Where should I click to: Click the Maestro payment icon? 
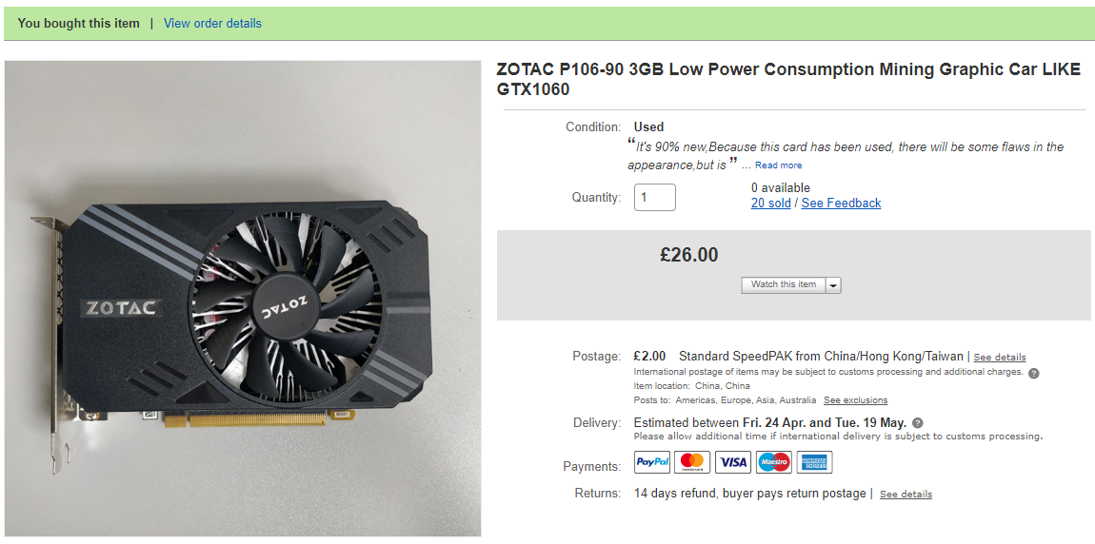tap(774, 461)
